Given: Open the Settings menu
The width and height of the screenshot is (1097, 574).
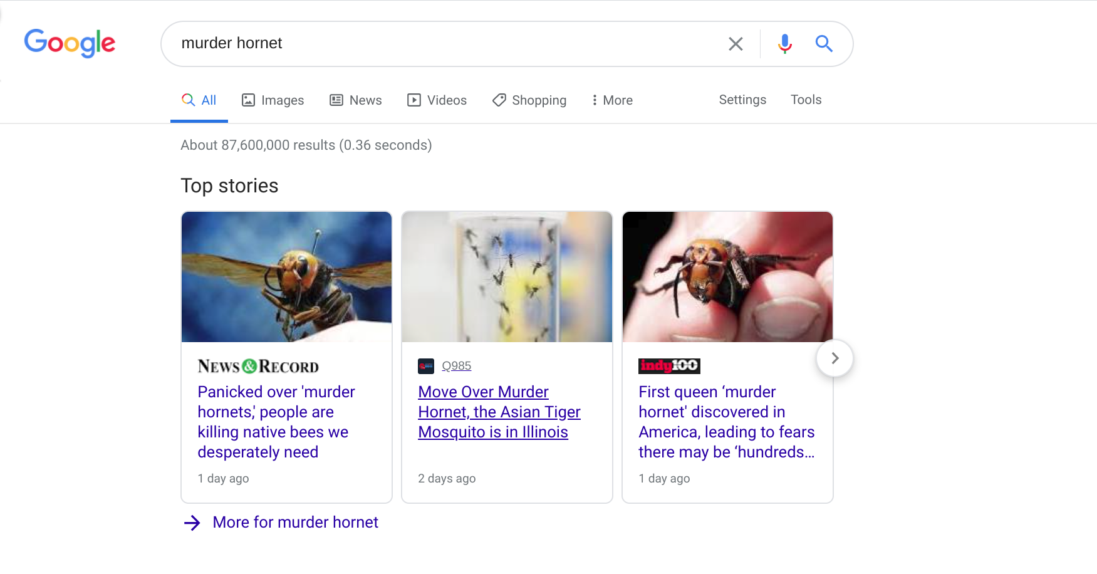Looking at the screenshot, I should tap(742, 100).
